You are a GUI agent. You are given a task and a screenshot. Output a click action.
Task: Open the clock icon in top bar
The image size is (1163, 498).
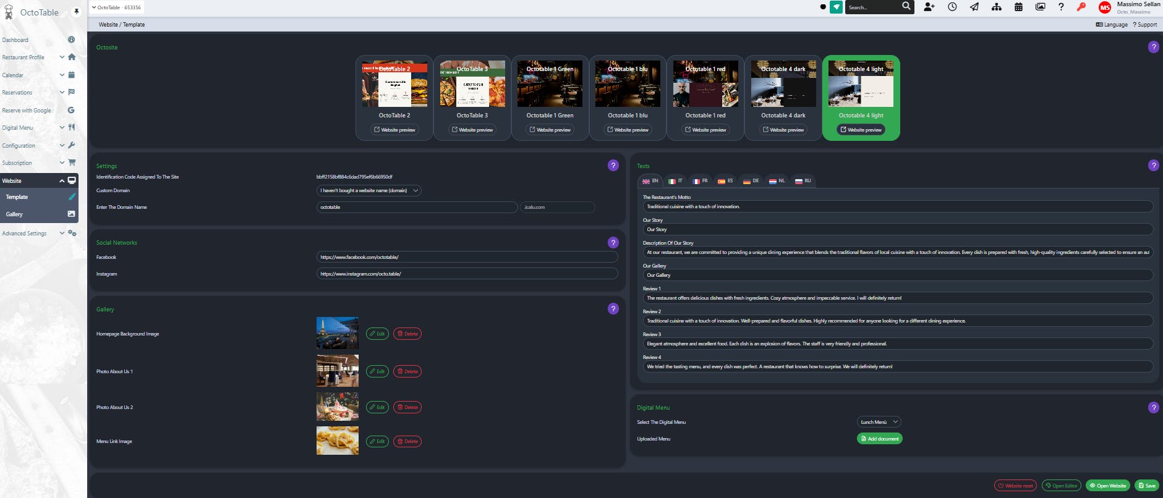point(952,7)
